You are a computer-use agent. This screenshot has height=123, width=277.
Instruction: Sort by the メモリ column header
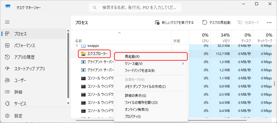point(221,37)
